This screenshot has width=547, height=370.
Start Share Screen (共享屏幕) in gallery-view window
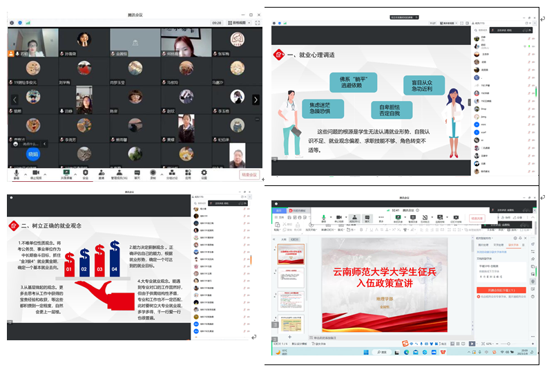coord(67,174)
